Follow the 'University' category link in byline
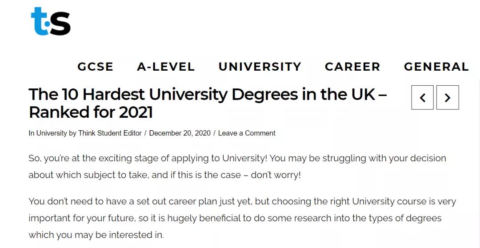 pos(52,133)
